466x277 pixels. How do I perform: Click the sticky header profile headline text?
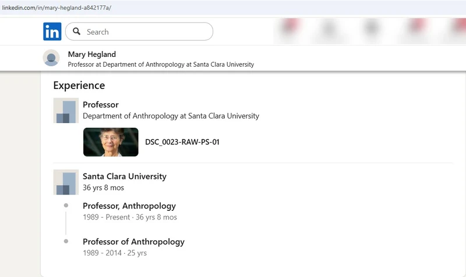161,64
